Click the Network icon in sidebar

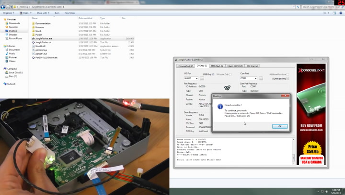tap(4, 84)
